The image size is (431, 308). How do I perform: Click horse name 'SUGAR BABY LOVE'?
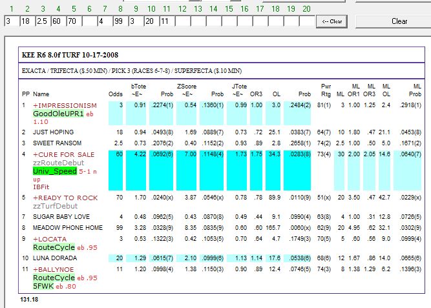click(x=61, y=217)
